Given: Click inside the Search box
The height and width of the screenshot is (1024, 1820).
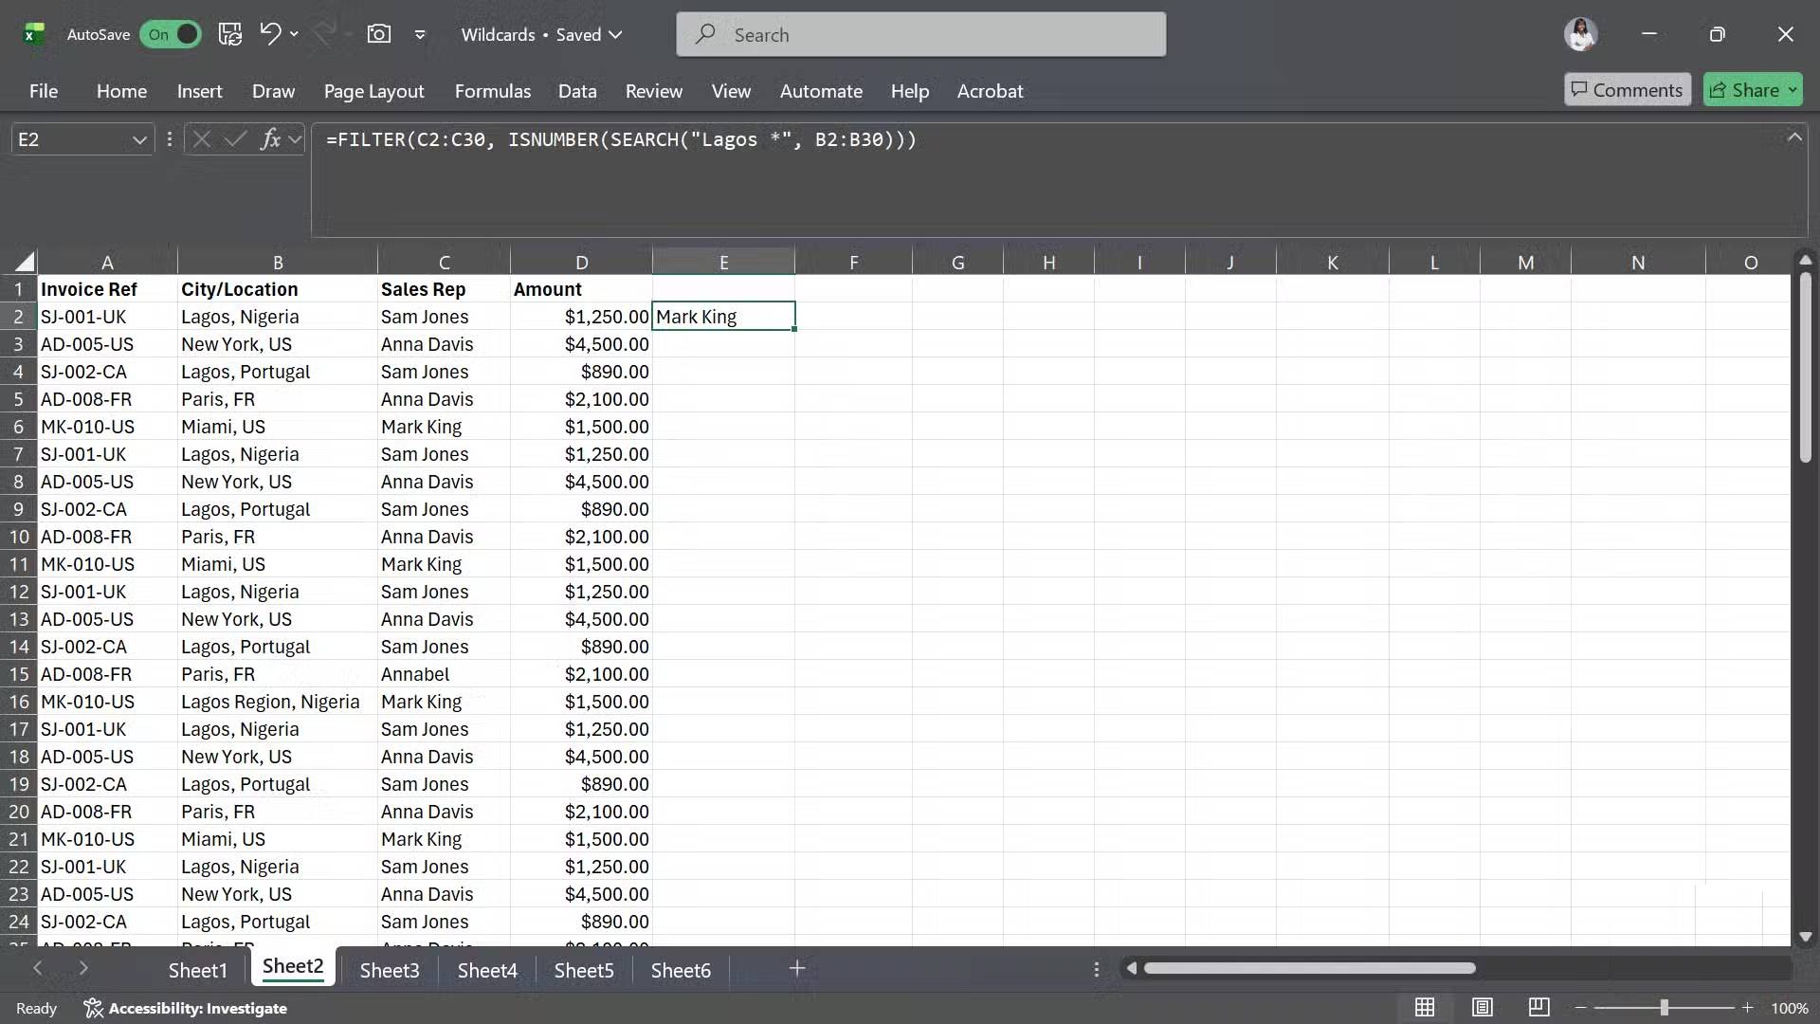Looking at the screenshot, I should [919, 33].
